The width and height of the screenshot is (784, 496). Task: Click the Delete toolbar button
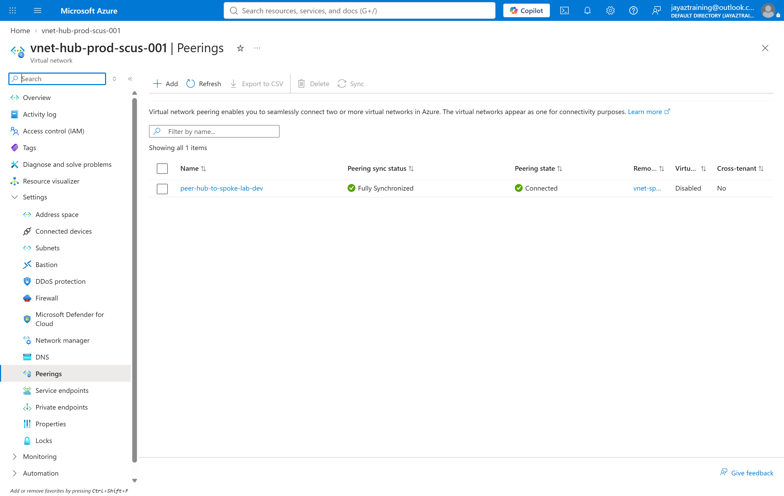click(x=314, y=84)
